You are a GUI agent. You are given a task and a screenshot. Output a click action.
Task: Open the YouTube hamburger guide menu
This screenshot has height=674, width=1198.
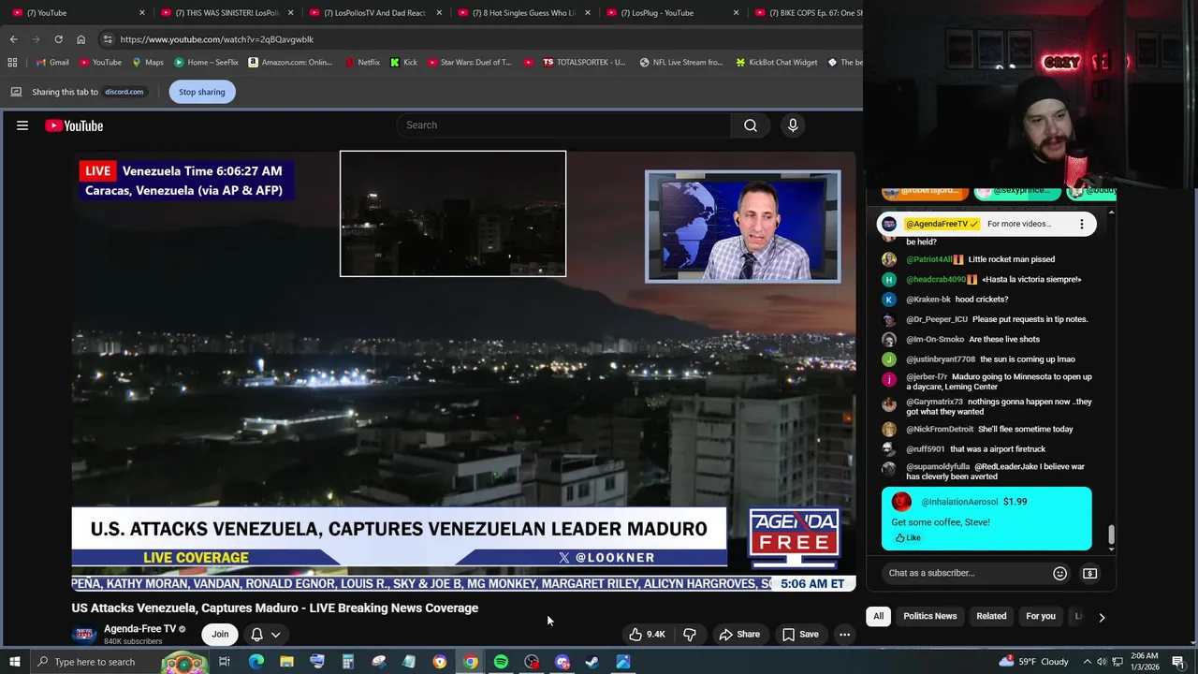click(22, 125)
